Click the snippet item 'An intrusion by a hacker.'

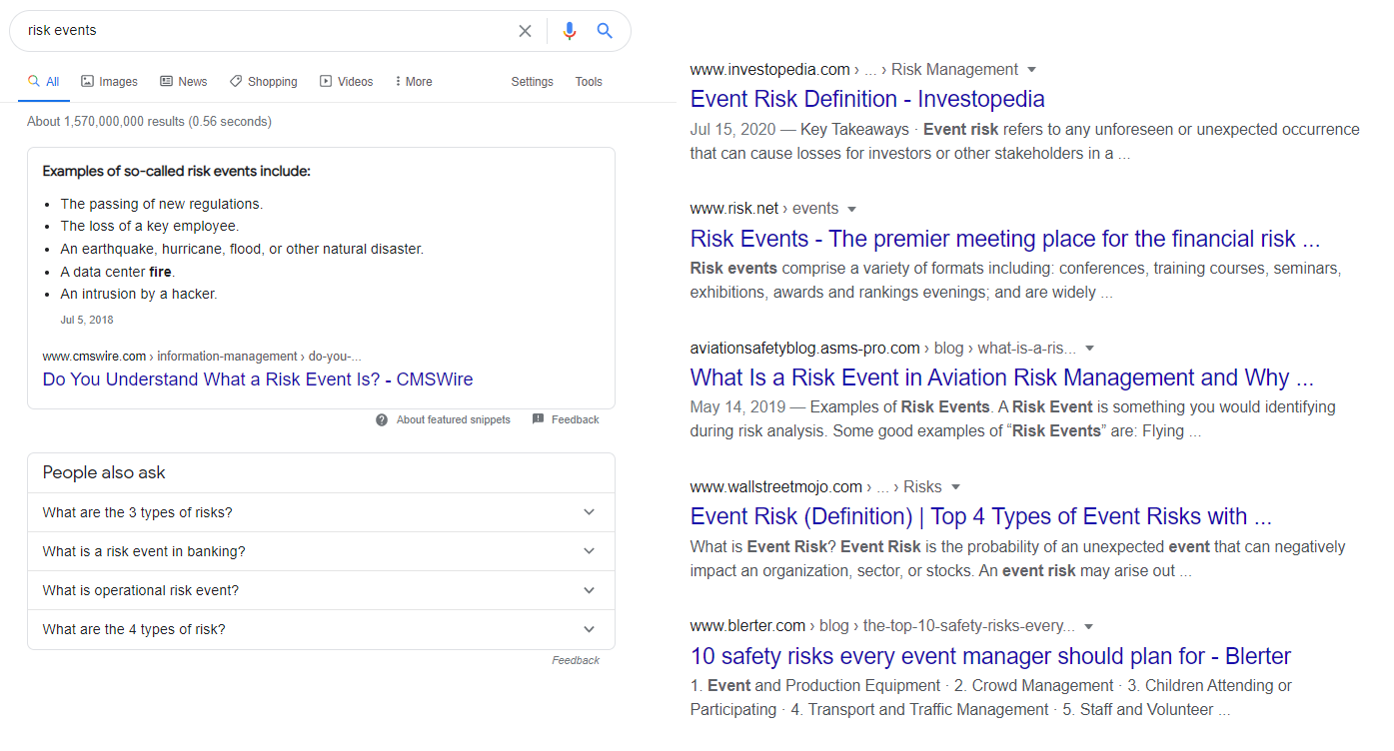pyautogui.click(x=139, y=294)
